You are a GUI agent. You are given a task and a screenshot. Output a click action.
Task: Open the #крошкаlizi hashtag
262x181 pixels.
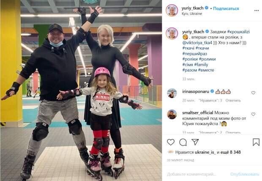[x=238, y=32]
